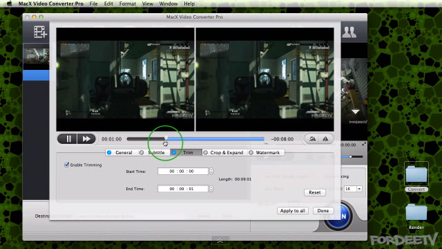Switch to the Watermark tab
The height and width of the screenshot is (249, 442).
point(265,152)
